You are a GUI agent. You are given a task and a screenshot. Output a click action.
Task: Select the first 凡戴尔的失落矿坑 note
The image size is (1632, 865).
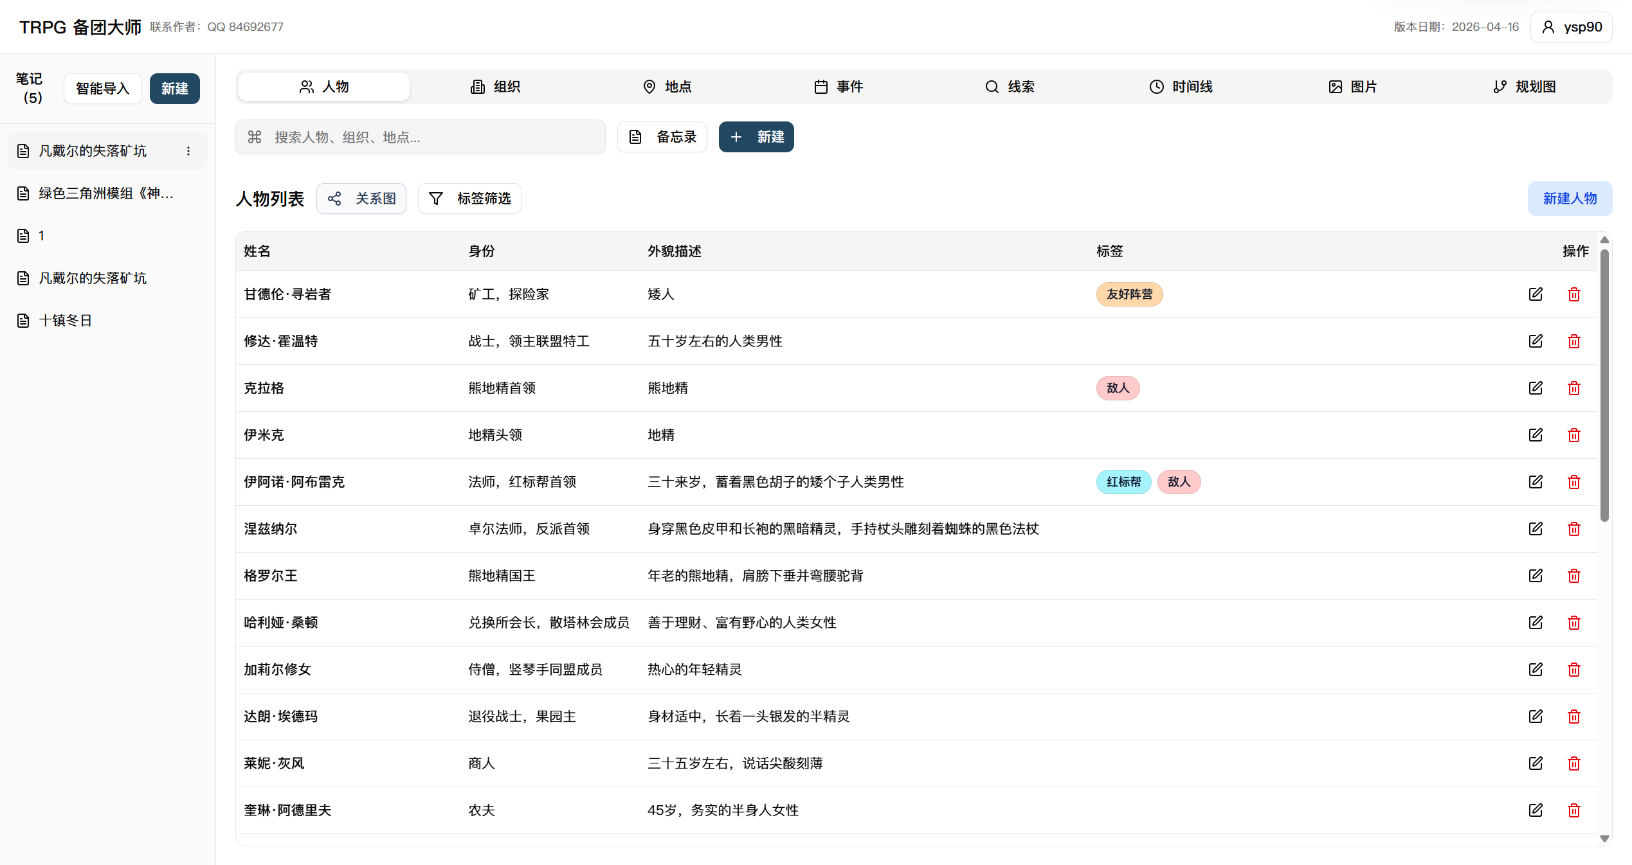coord(107,151)
